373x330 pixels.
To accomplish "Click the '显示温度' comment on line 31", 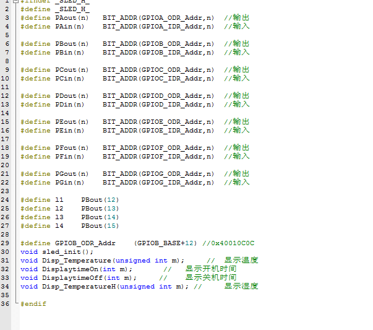I will 241,260.
